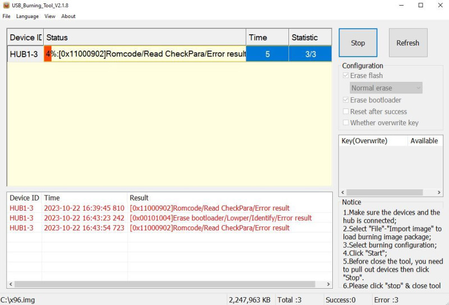This screenshot has height=305, width=449.
Task: Click the log scrollbar left arrow
Action: pos(11,284)
